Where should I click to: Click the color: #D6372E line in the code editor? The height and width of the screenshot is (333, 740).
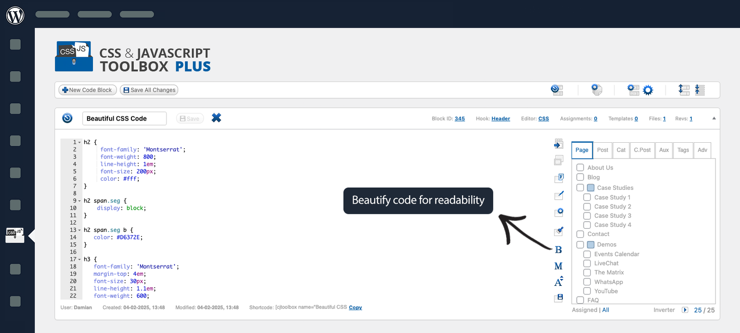pyautogui.click(x=118, y=237)
